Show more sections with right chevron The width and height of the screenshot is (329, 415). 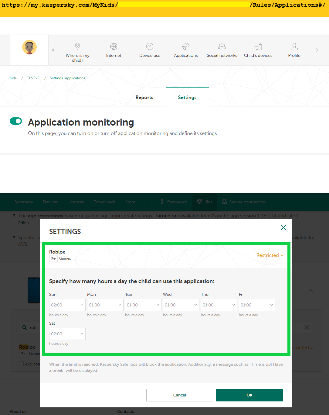coord(317,50)
